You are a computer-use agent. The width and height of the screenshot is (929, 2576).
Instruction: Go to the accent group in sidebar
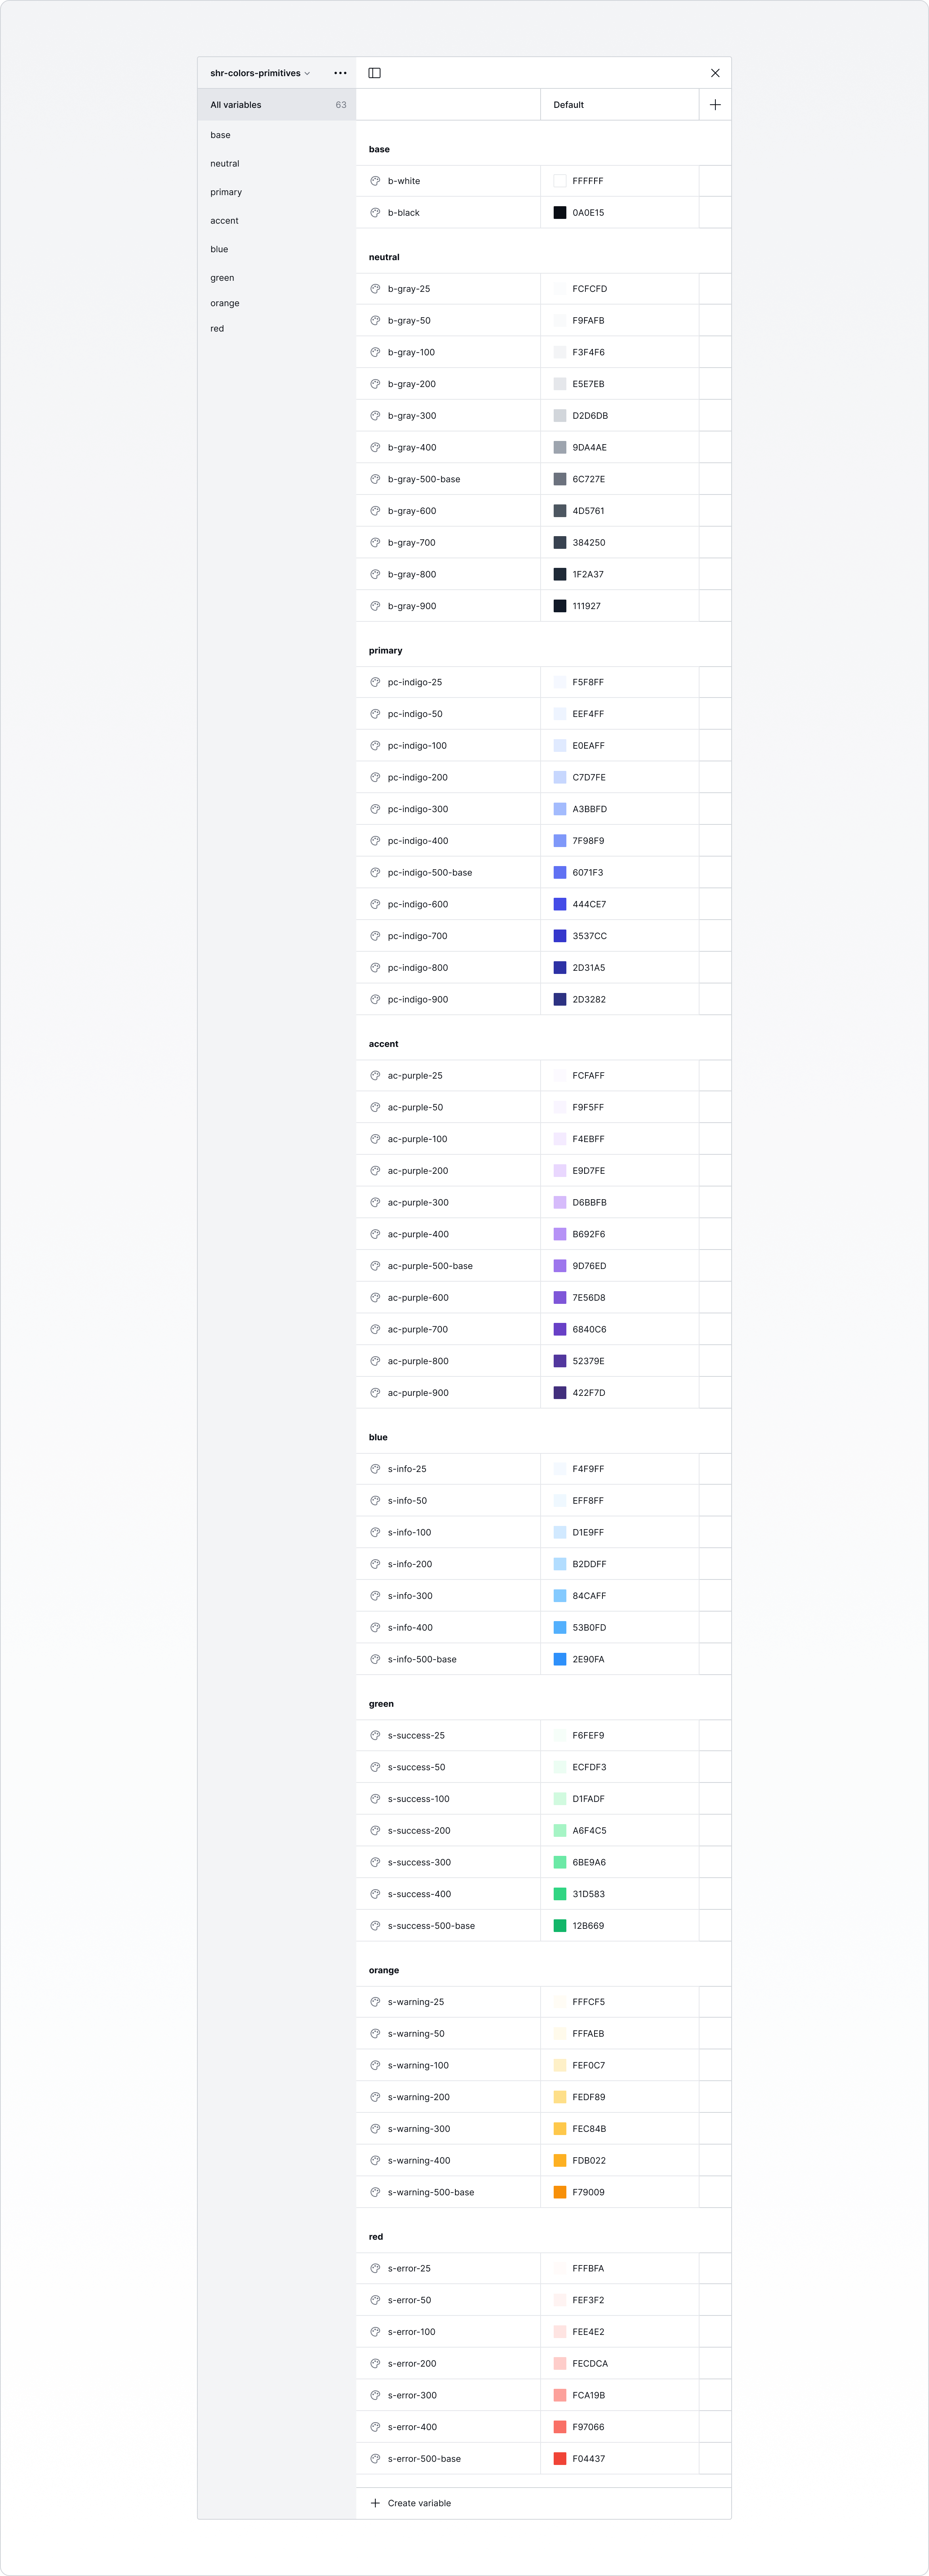[225, 221]
